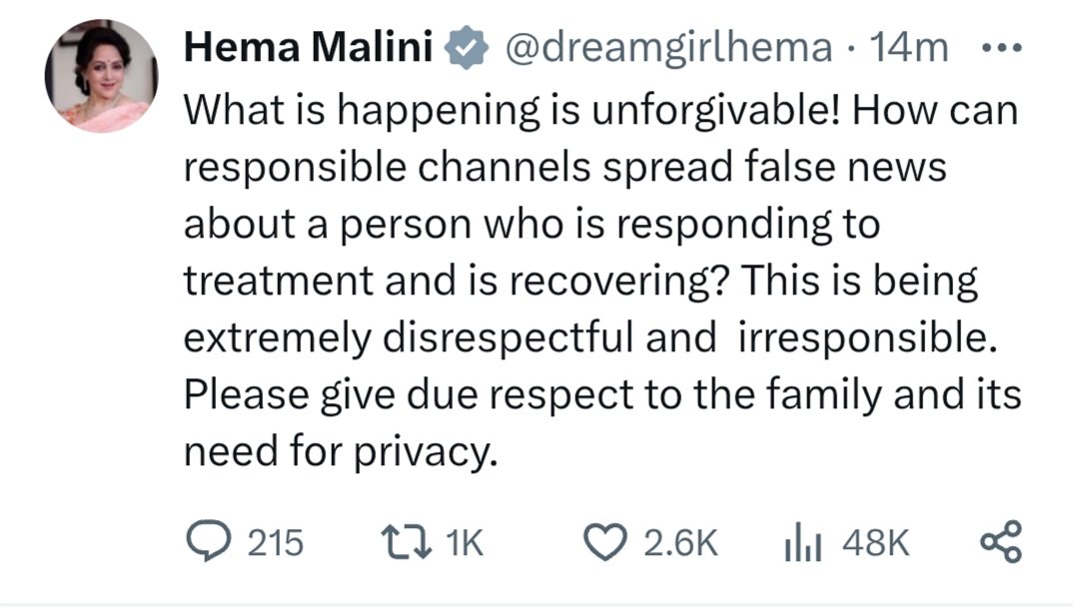This screenshot has width=1075, height=607.
Task: Click the 2.6K likes count
Action: click(x=681, y=542)
